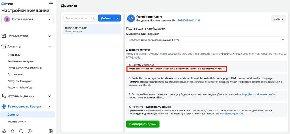Open notifications bell icon

tap(12, 131)
